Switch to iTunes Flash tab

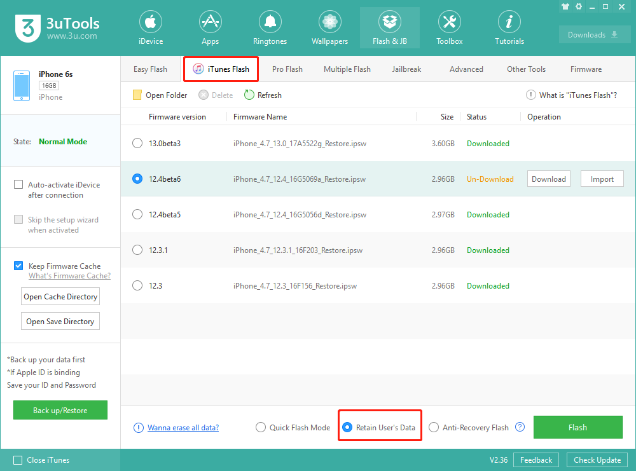coord(221,69)
